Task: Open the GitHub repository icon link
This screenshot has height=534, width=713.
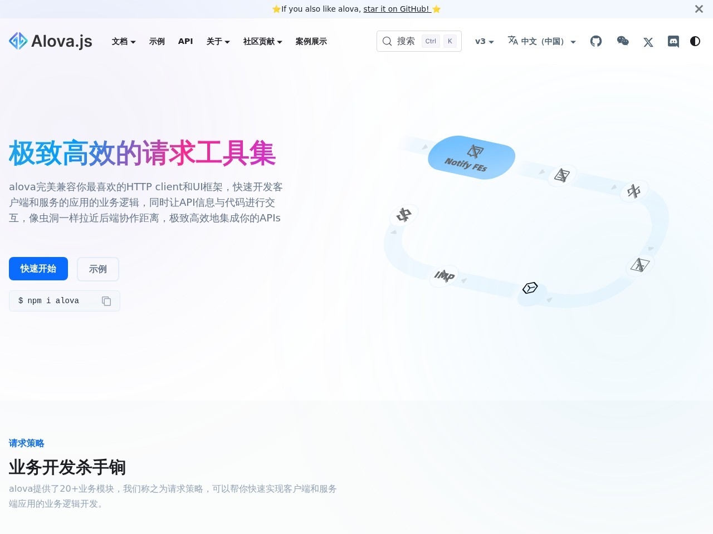Action: click(596, 41)
